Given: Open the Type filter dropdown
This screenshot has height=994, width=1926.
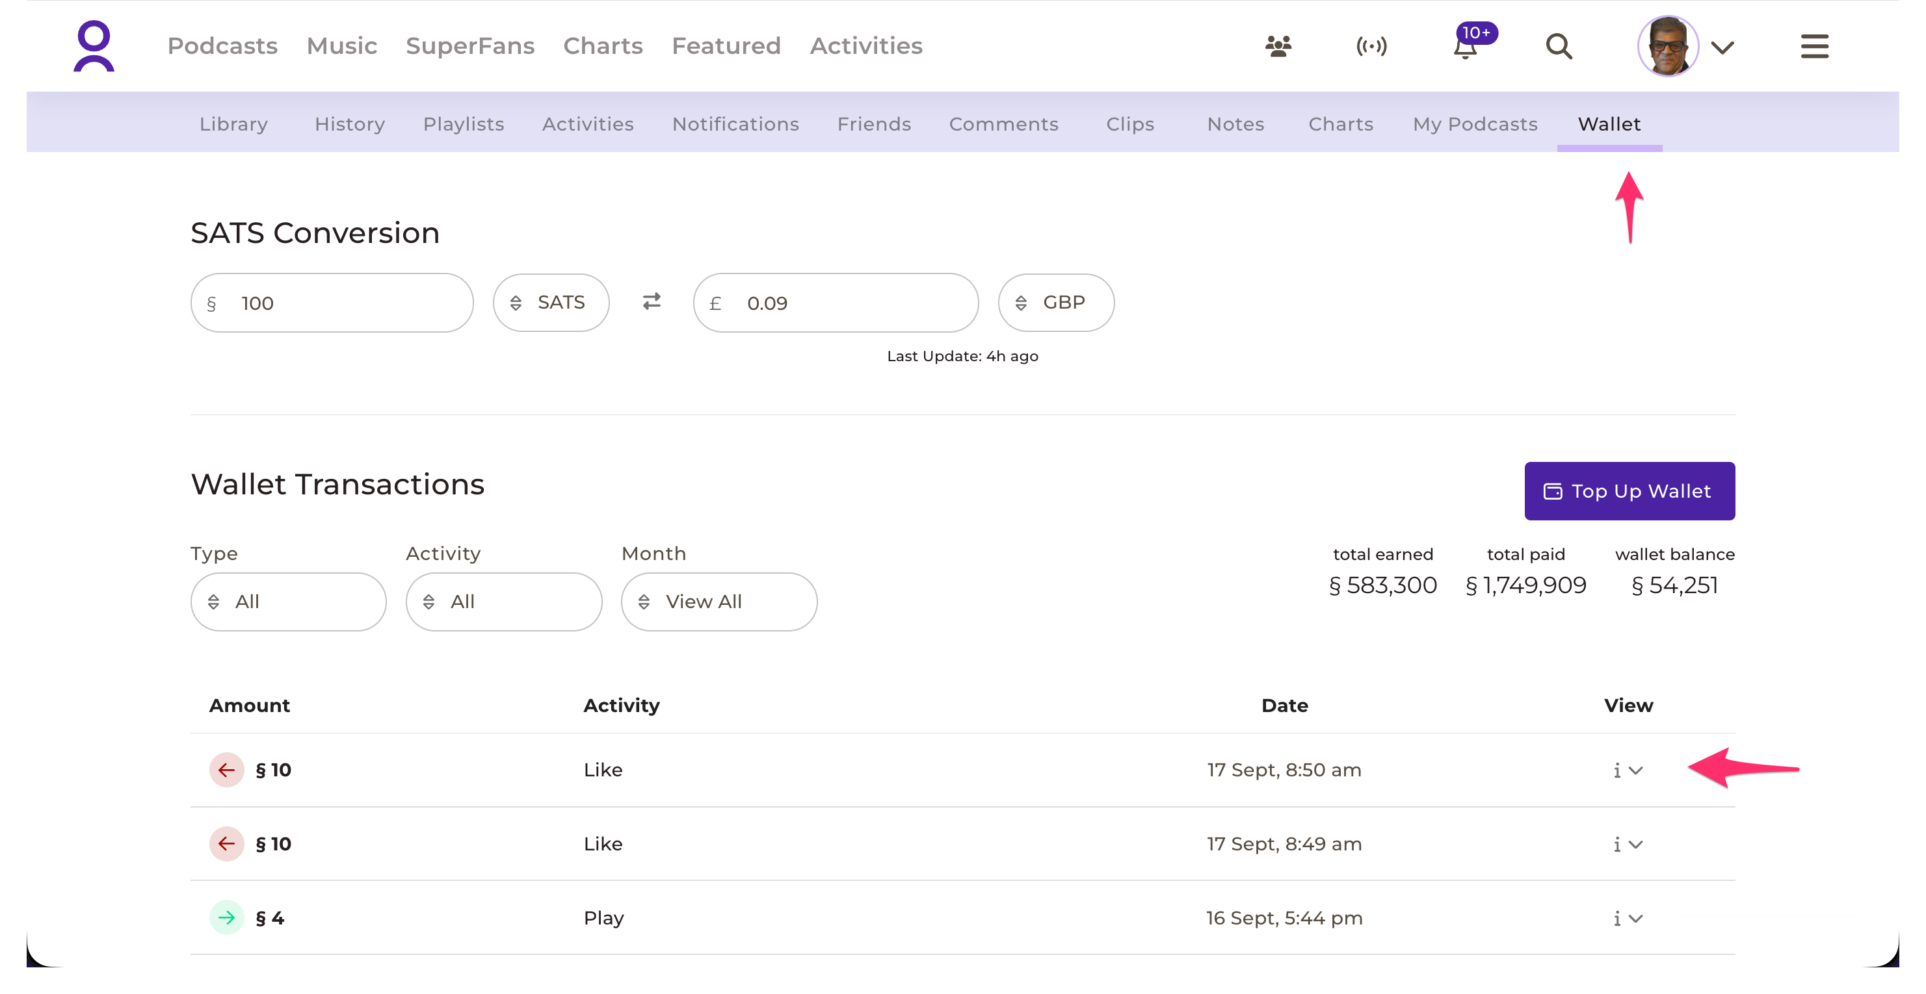Looking at the screenshot, I should 288,602.
